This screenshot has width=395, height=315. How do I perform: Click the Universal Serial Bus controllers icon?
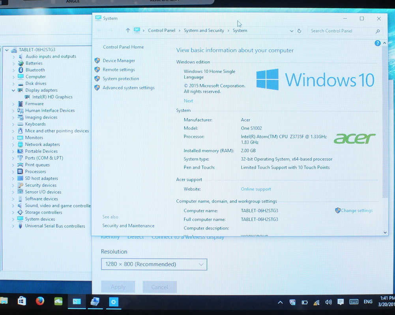20,226
